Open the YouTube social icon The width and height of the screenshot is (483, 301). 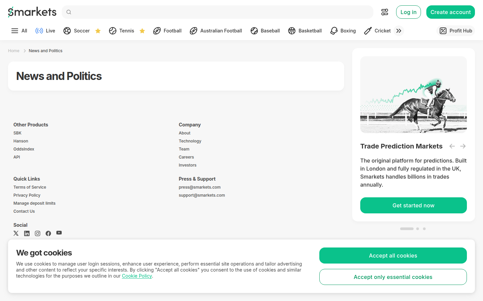(x=59, y=233)
